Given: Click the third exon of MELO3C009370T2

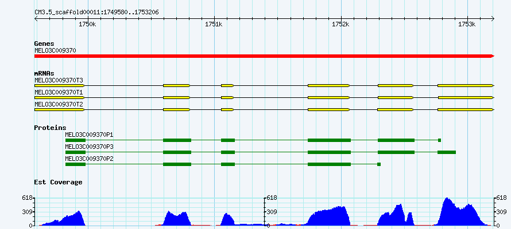Looking at the screenshot, I should (227, 110).
